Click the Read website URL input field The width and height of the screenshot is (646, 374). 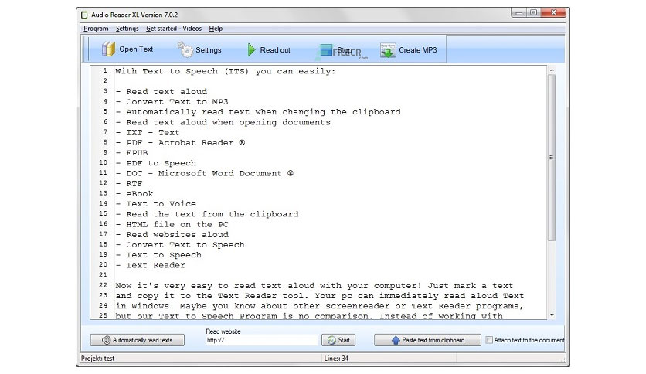[262, 340]
